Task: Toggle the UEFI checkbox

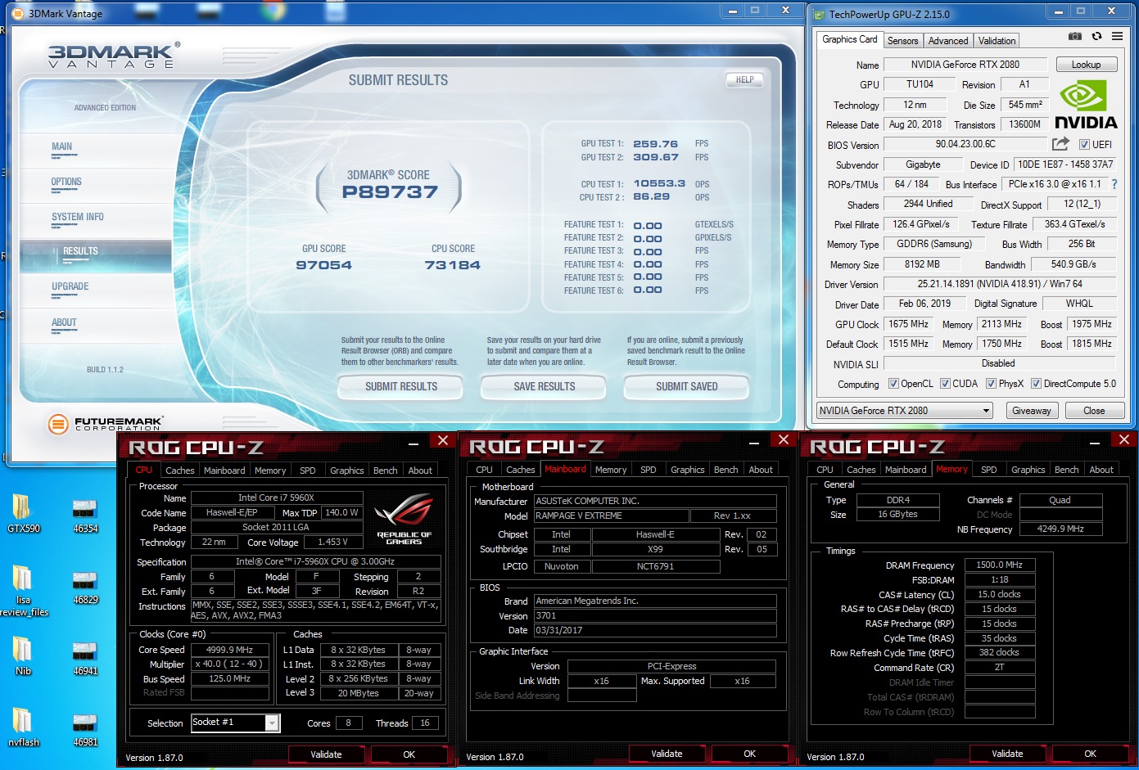Action: 1084,145
